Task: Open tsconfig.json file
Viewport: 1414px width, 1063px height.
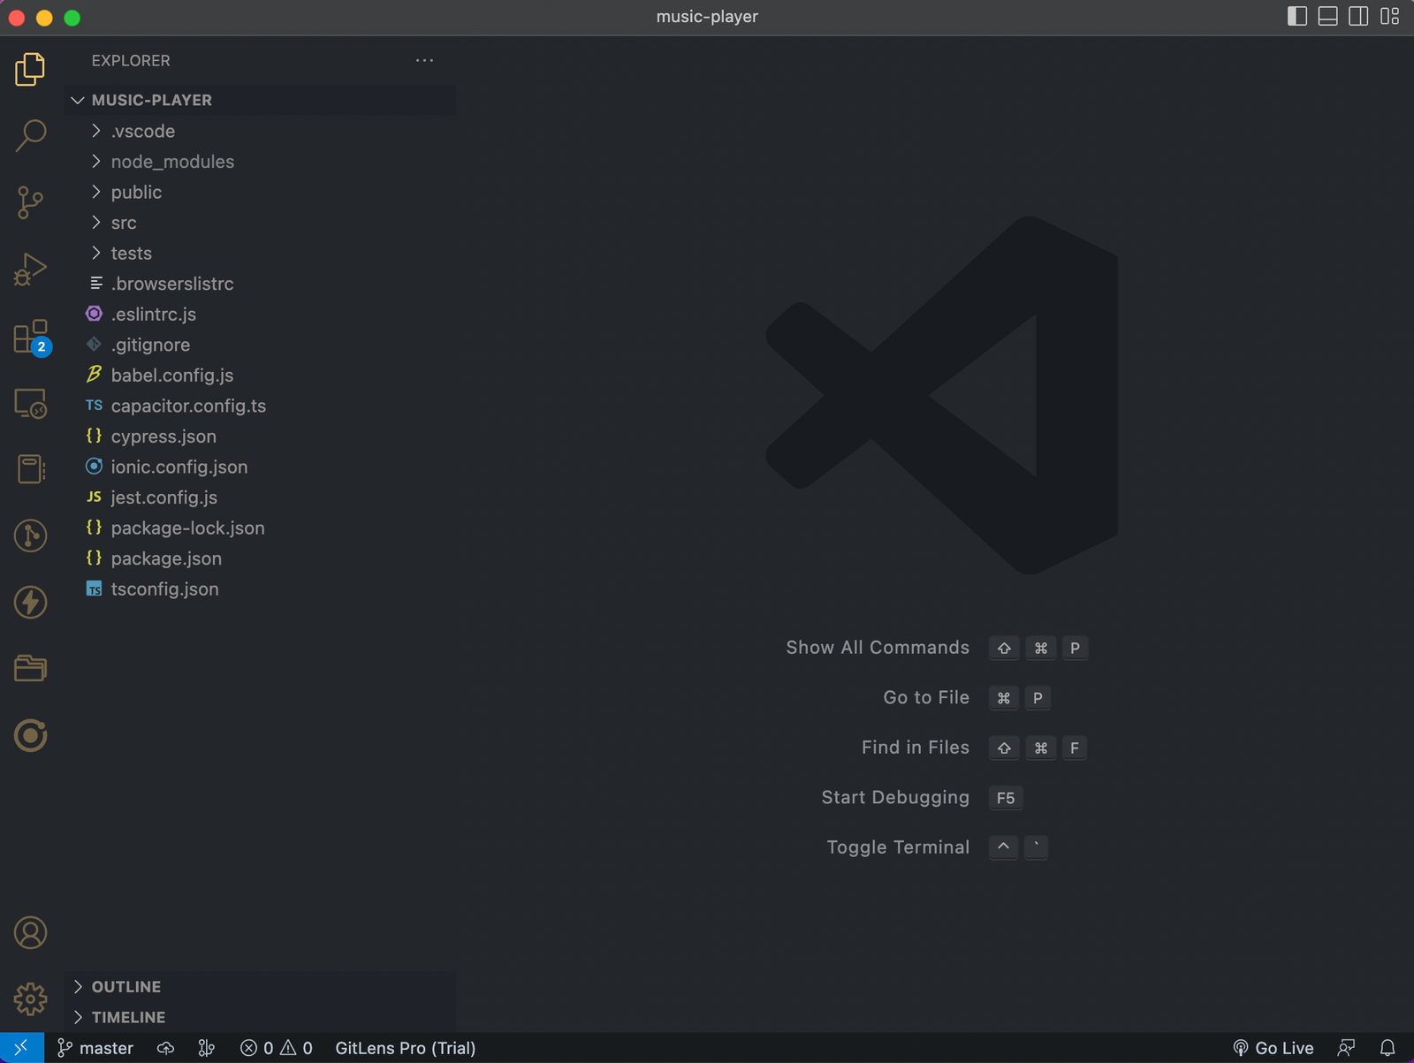Action: coord(260,588)
